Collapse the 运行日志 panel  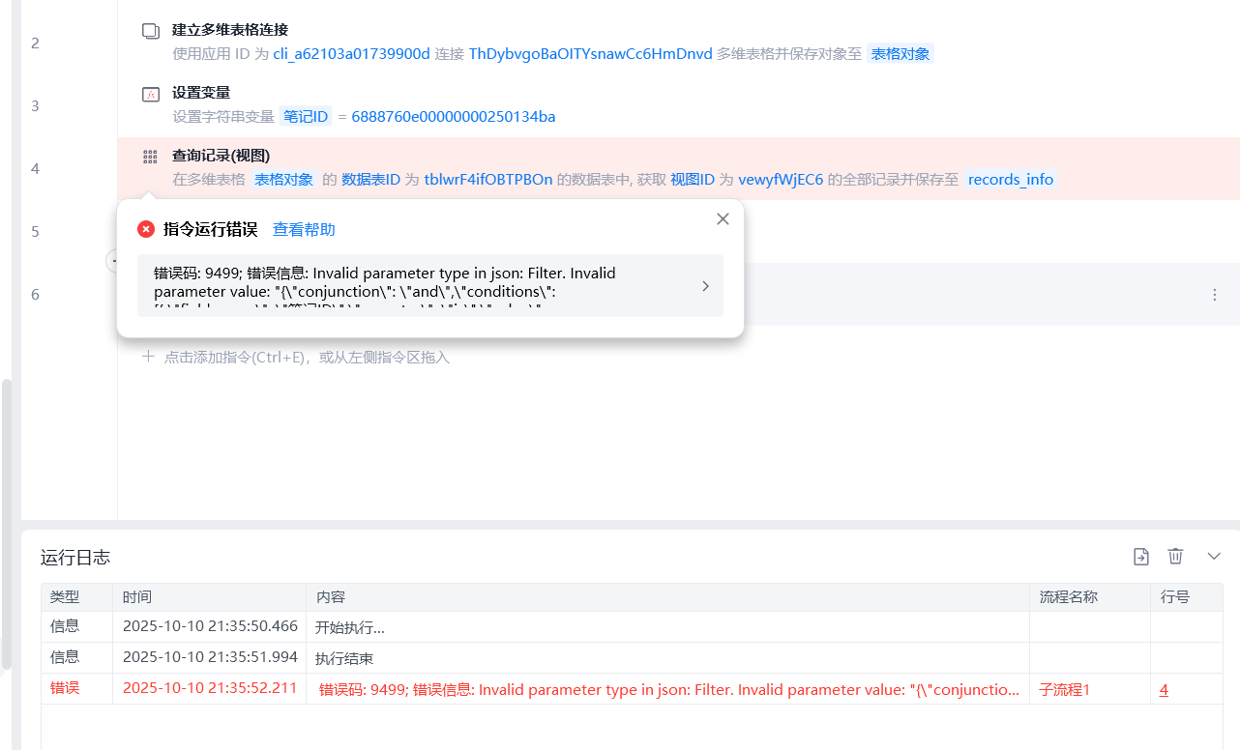tap(1215, 556)
